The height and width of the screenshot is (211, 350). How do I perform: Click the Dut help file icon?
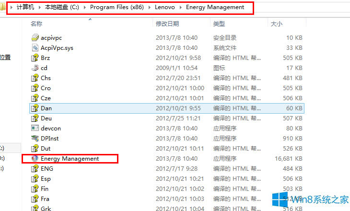[35, 149]
